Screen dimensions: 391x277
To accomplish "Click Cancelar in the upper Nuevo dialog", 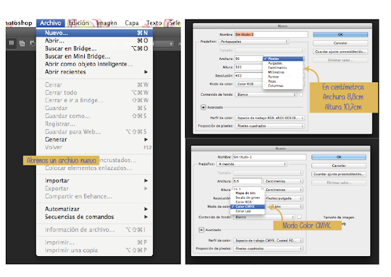I will click(340, 43).
